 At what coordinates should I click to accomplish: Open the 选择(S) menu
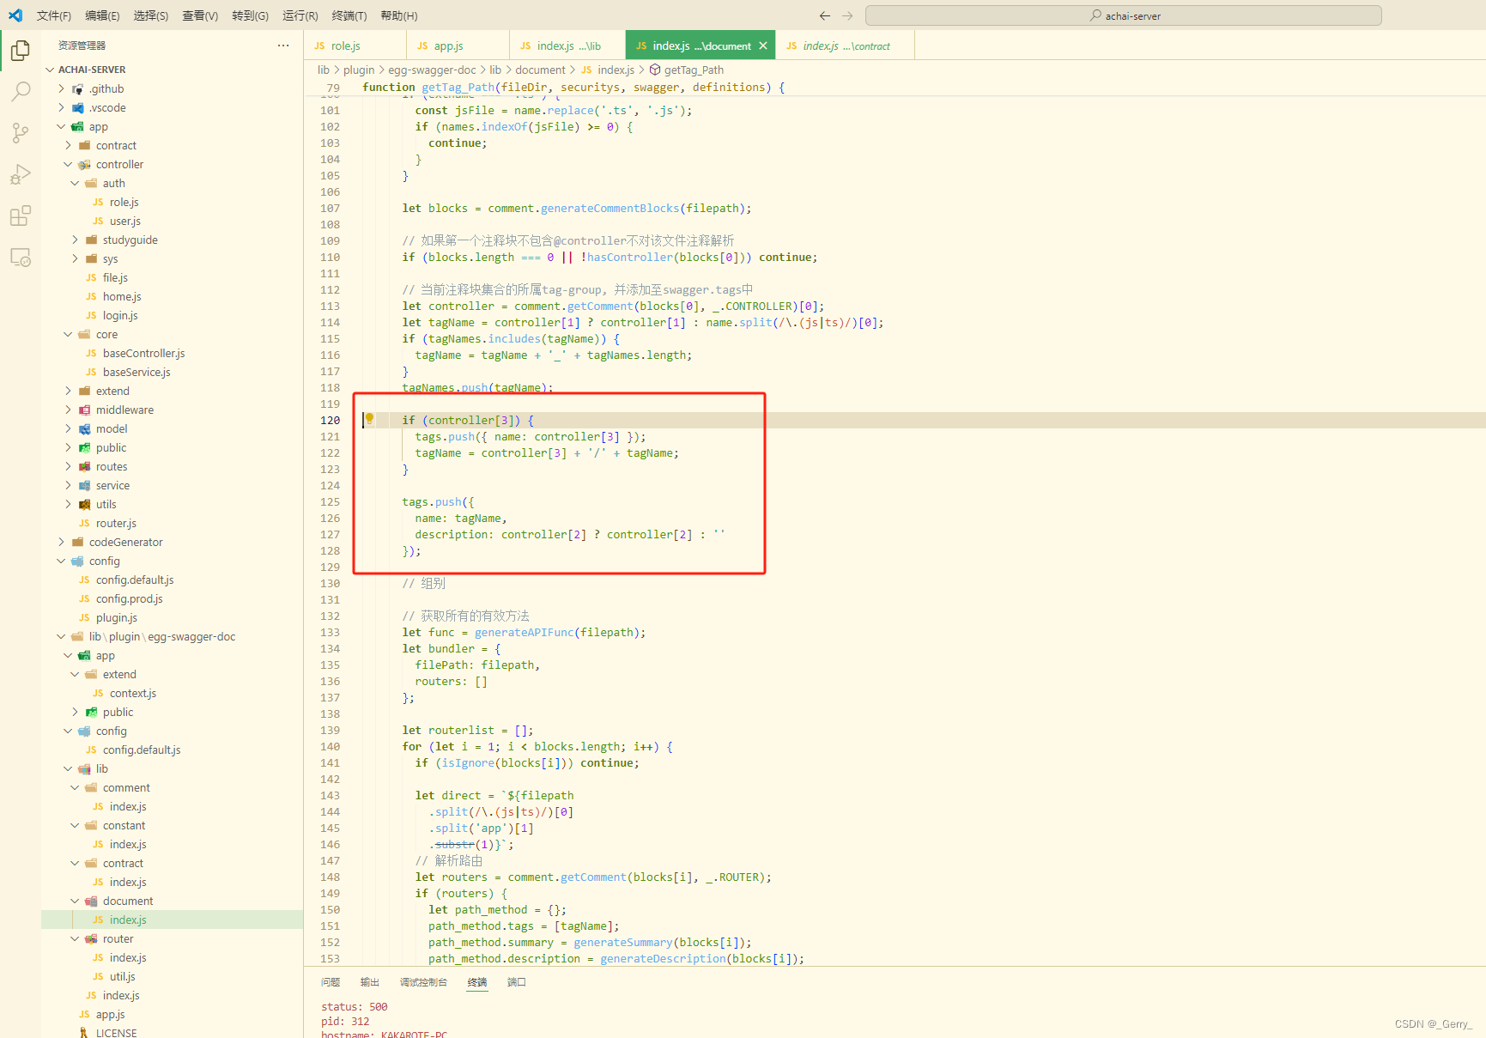(x=151, y=15)
